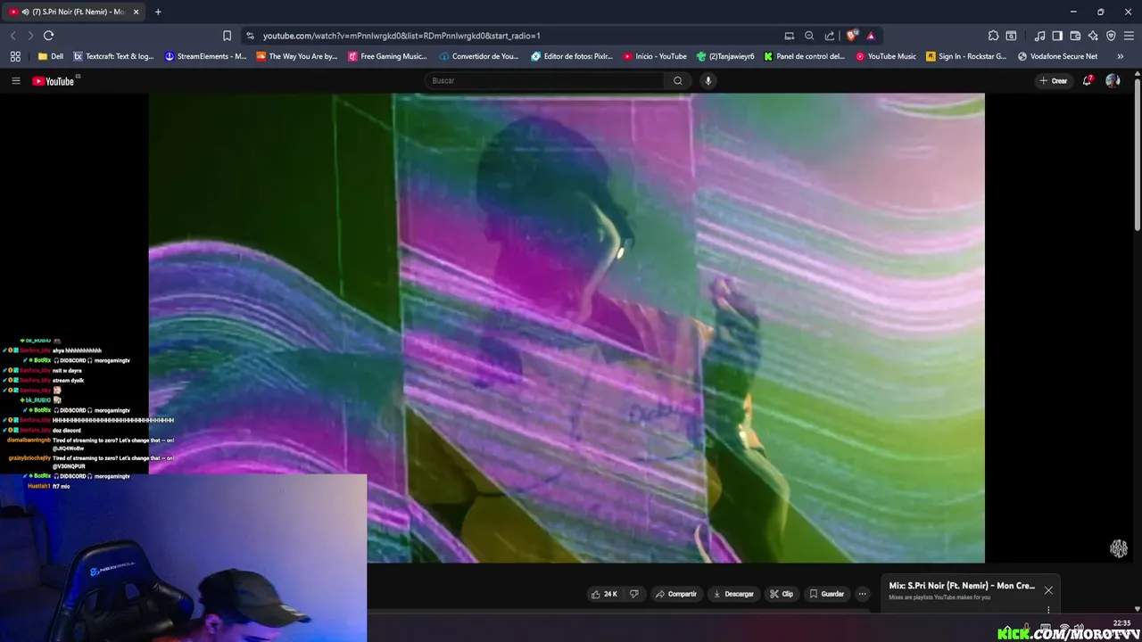Open the YouTube hamburger guide menu

pyautogui.click(x=15, y=81)
